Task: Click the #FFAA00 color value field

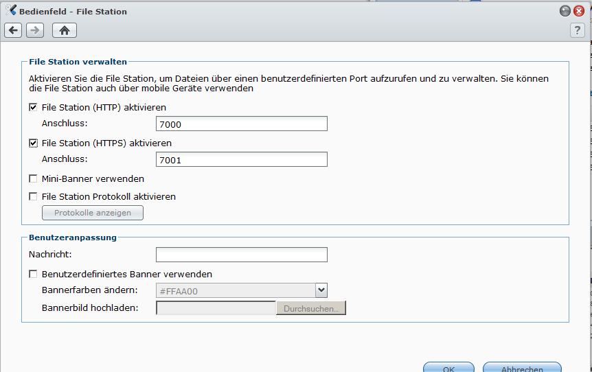Action: 236,290
